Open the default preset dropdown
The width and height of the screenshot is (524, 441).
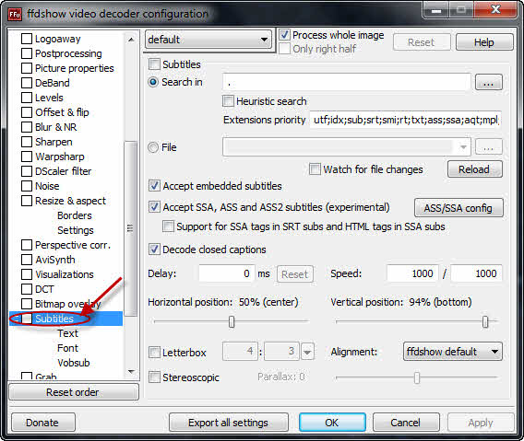point(208,40)
